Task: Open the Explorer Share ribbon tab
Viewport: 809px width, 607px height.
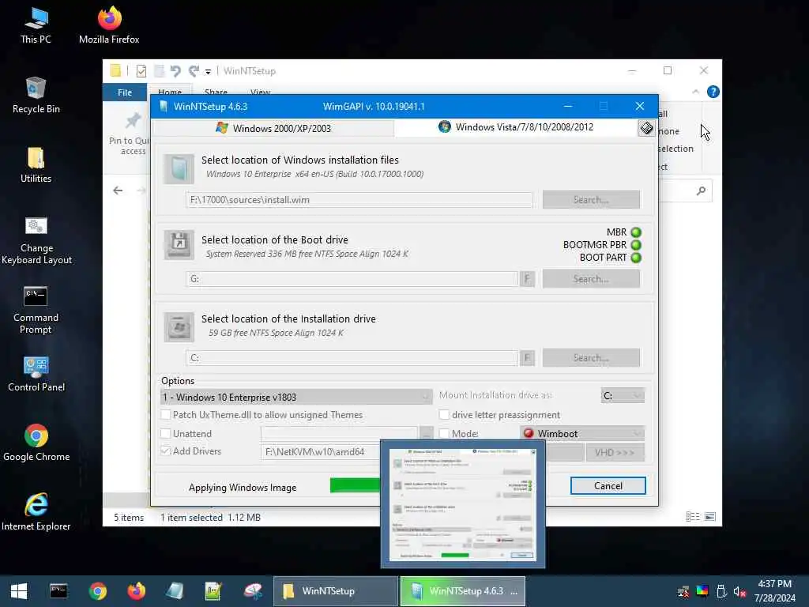Action: tap(216, 92)
